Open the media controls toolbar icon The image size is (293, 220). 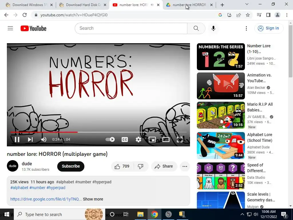[x=259, y=15]
